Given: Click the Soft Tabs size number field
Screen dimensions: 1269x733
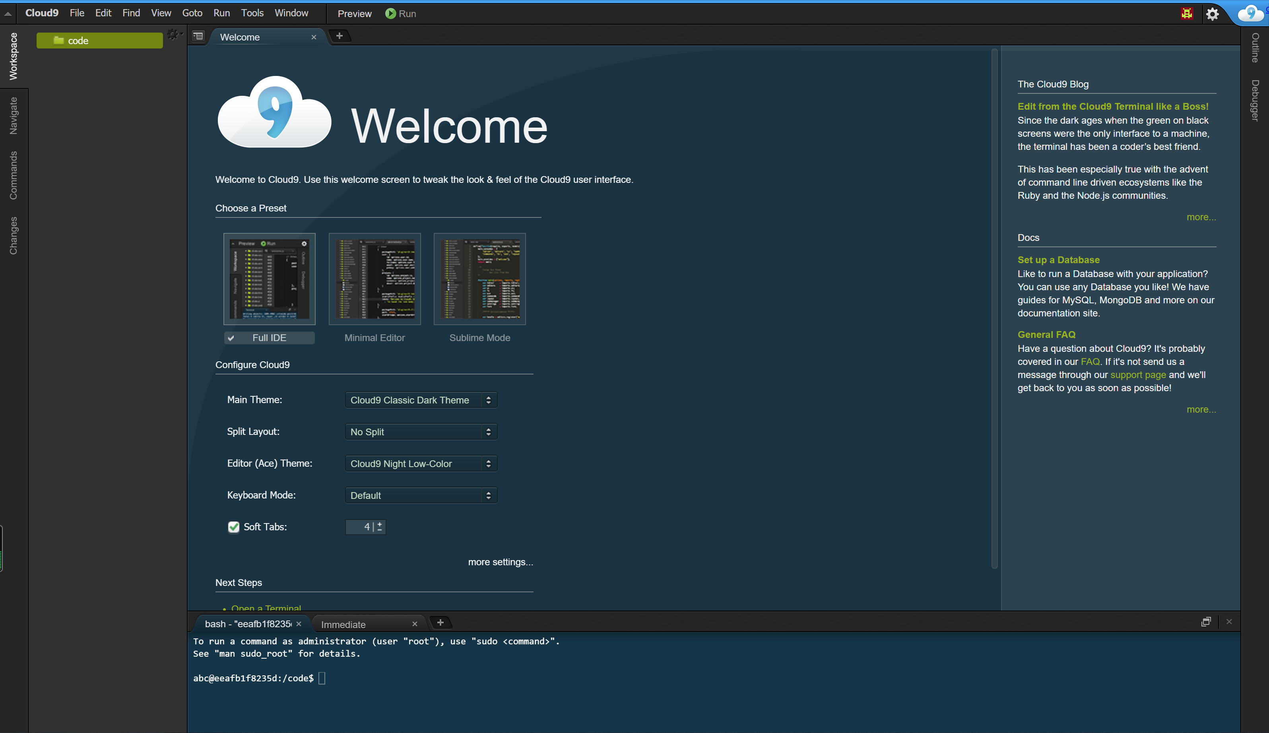Looking at the screenshot, I should pyautogui.click(x=360, y=527).
